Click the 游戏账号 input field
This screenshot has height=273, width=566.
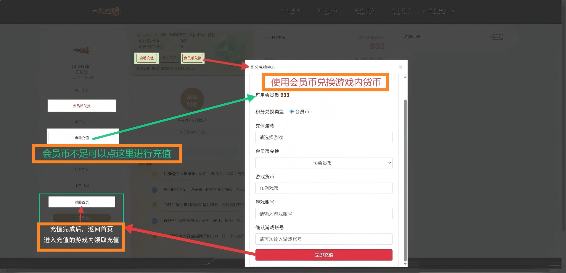324,214
